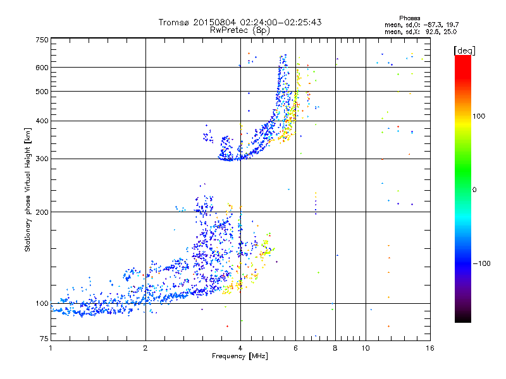506x379 pixels.
Task: Click the colorbar label '100'
Action: coord(479,116)
